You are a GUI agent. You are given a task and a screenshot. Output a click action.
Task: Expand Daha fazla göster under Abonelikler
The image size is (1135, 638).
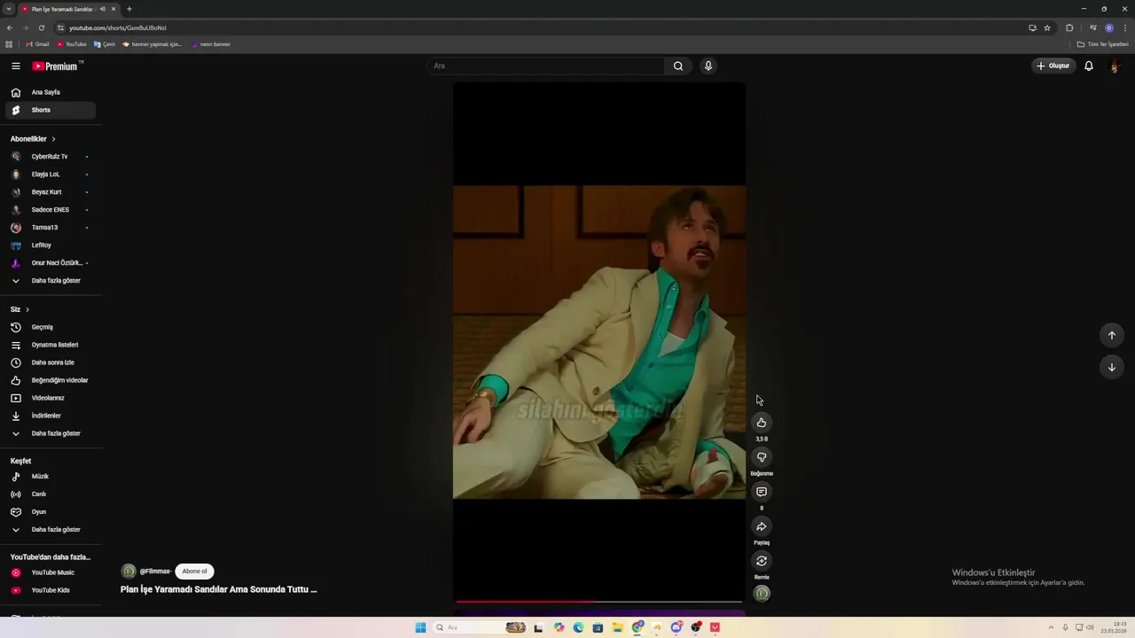[x=51, y=281]
